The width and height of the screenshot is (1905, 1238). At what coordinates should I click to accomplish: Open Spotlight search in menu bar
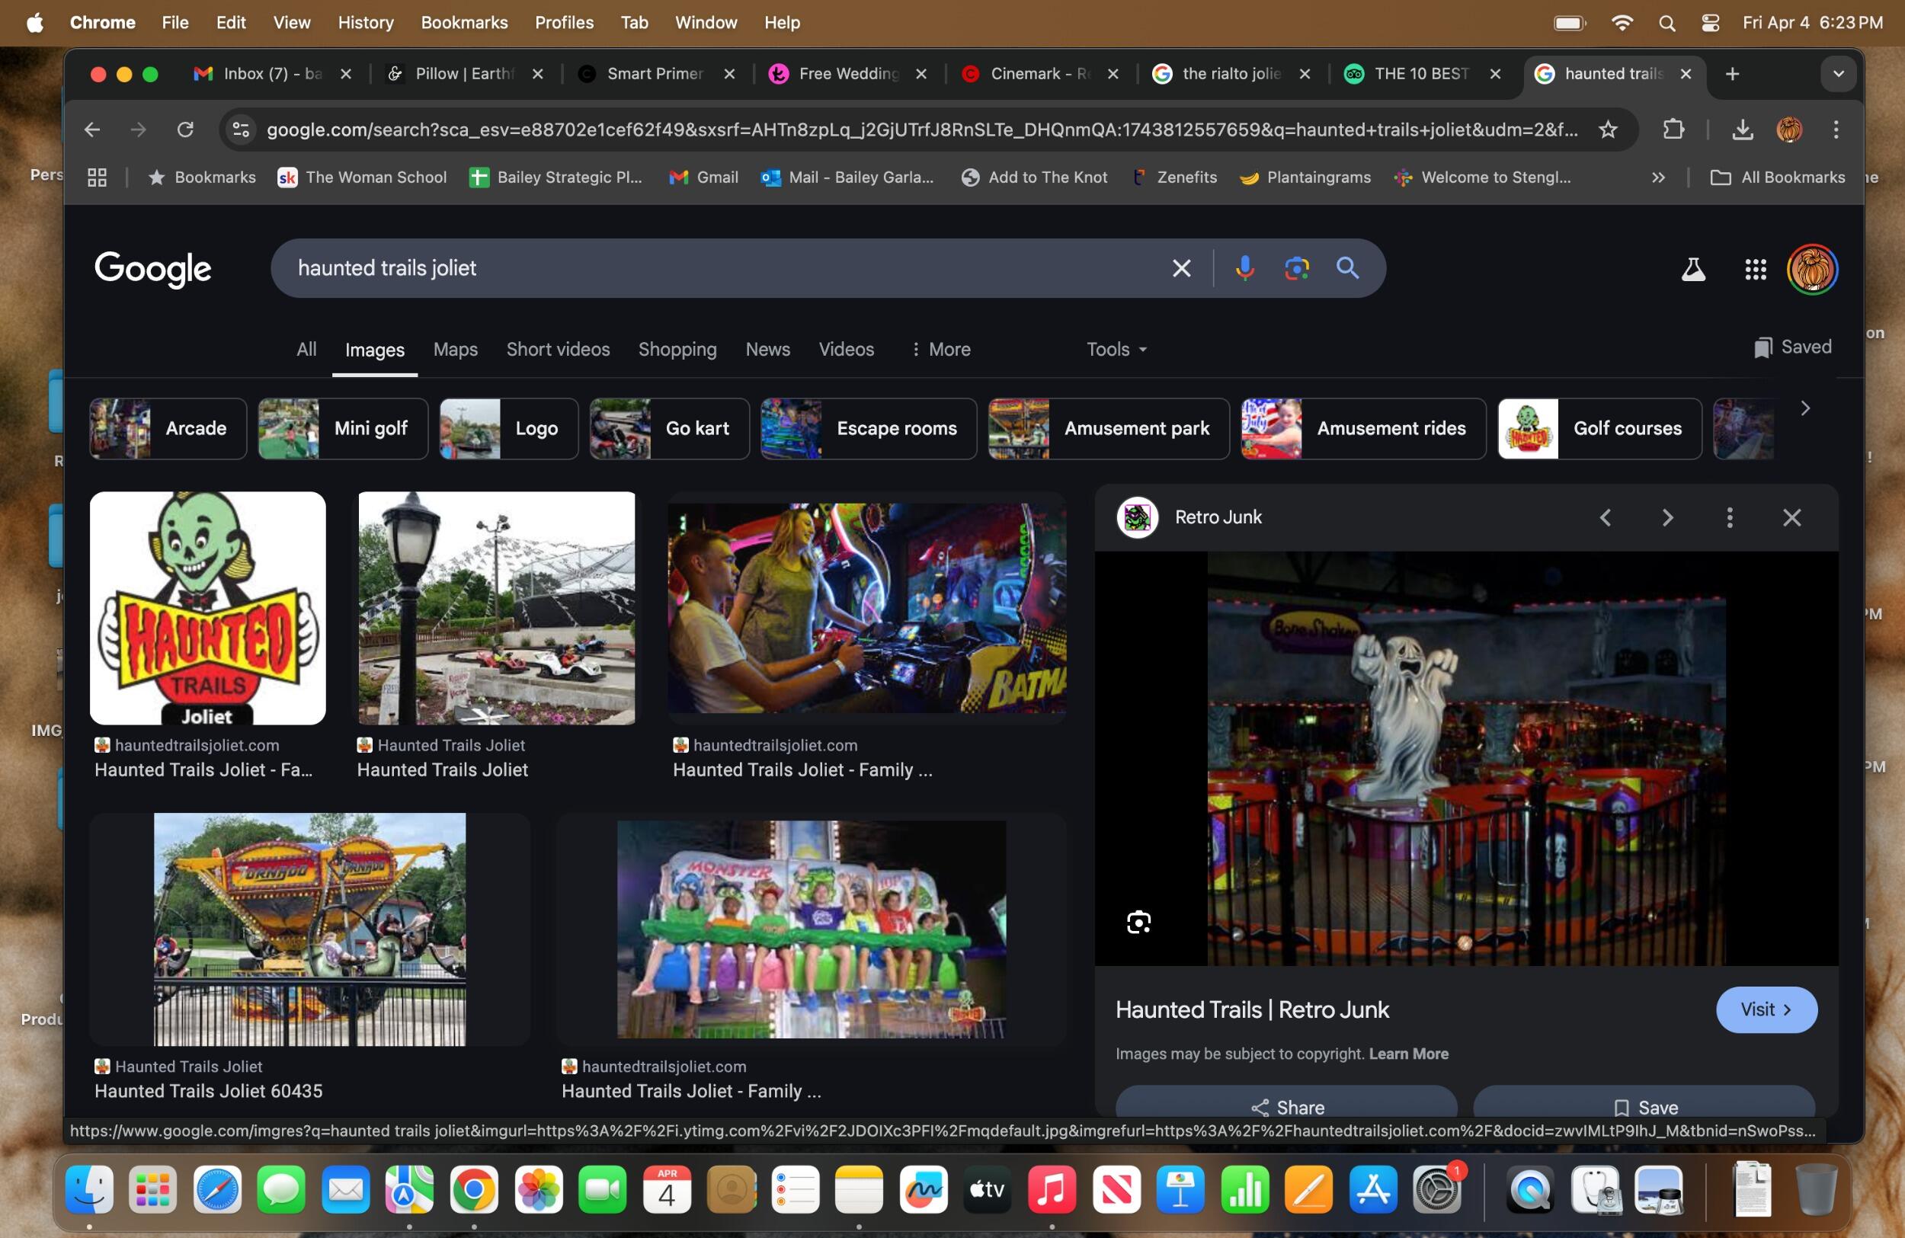coord(1666,22)
